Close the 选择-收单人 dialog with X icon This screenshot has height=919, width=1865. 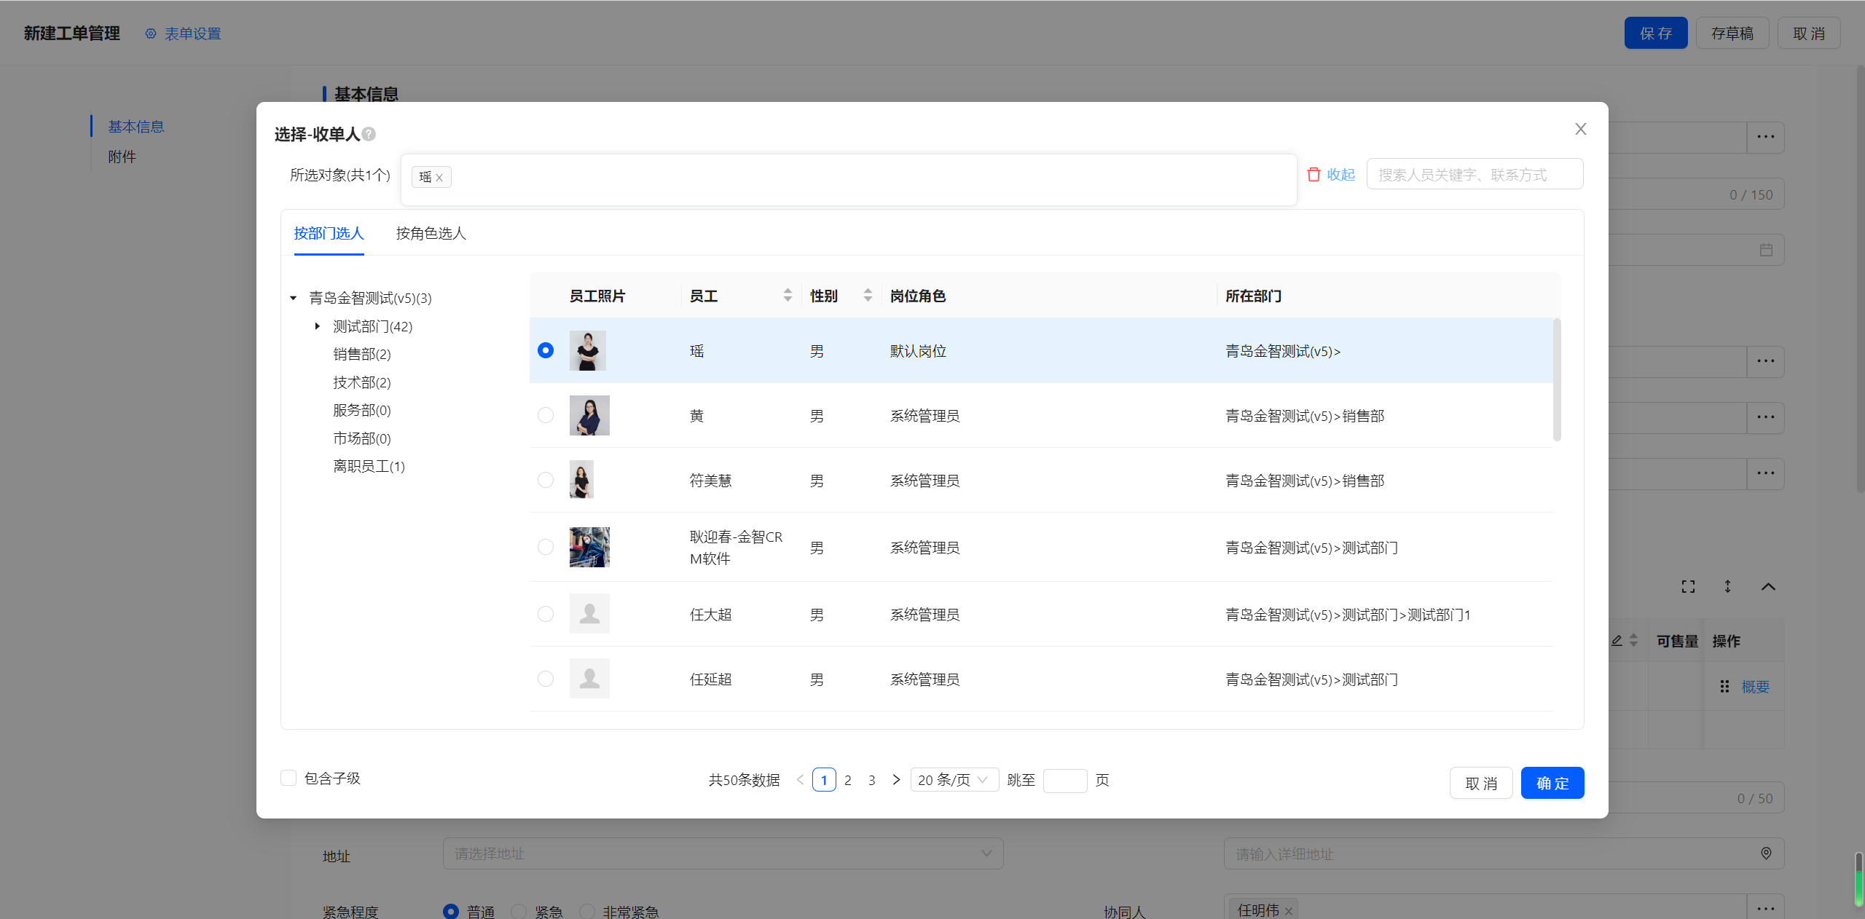point(1580,129)
